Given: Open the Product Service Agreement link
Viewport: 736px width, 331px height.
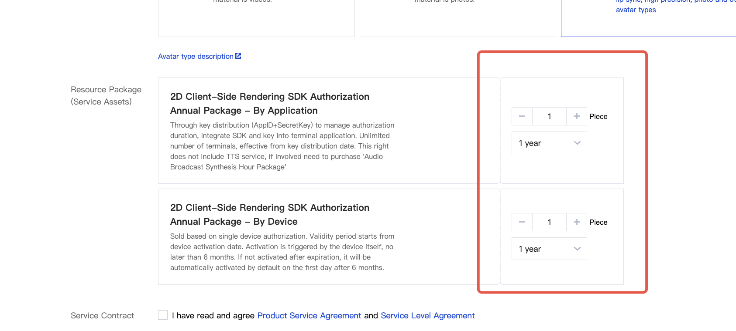Looking at the screenshot, I should pos(309,316).
